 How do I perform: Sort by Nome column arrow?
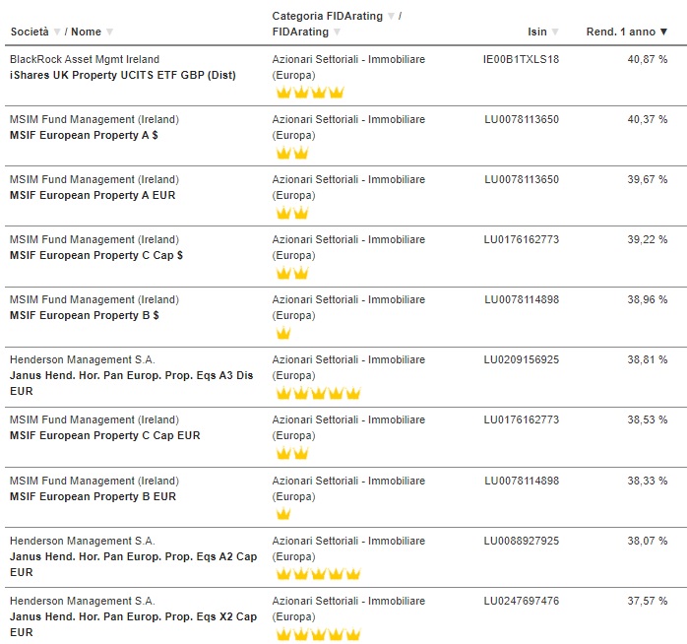tap(109, 32)
